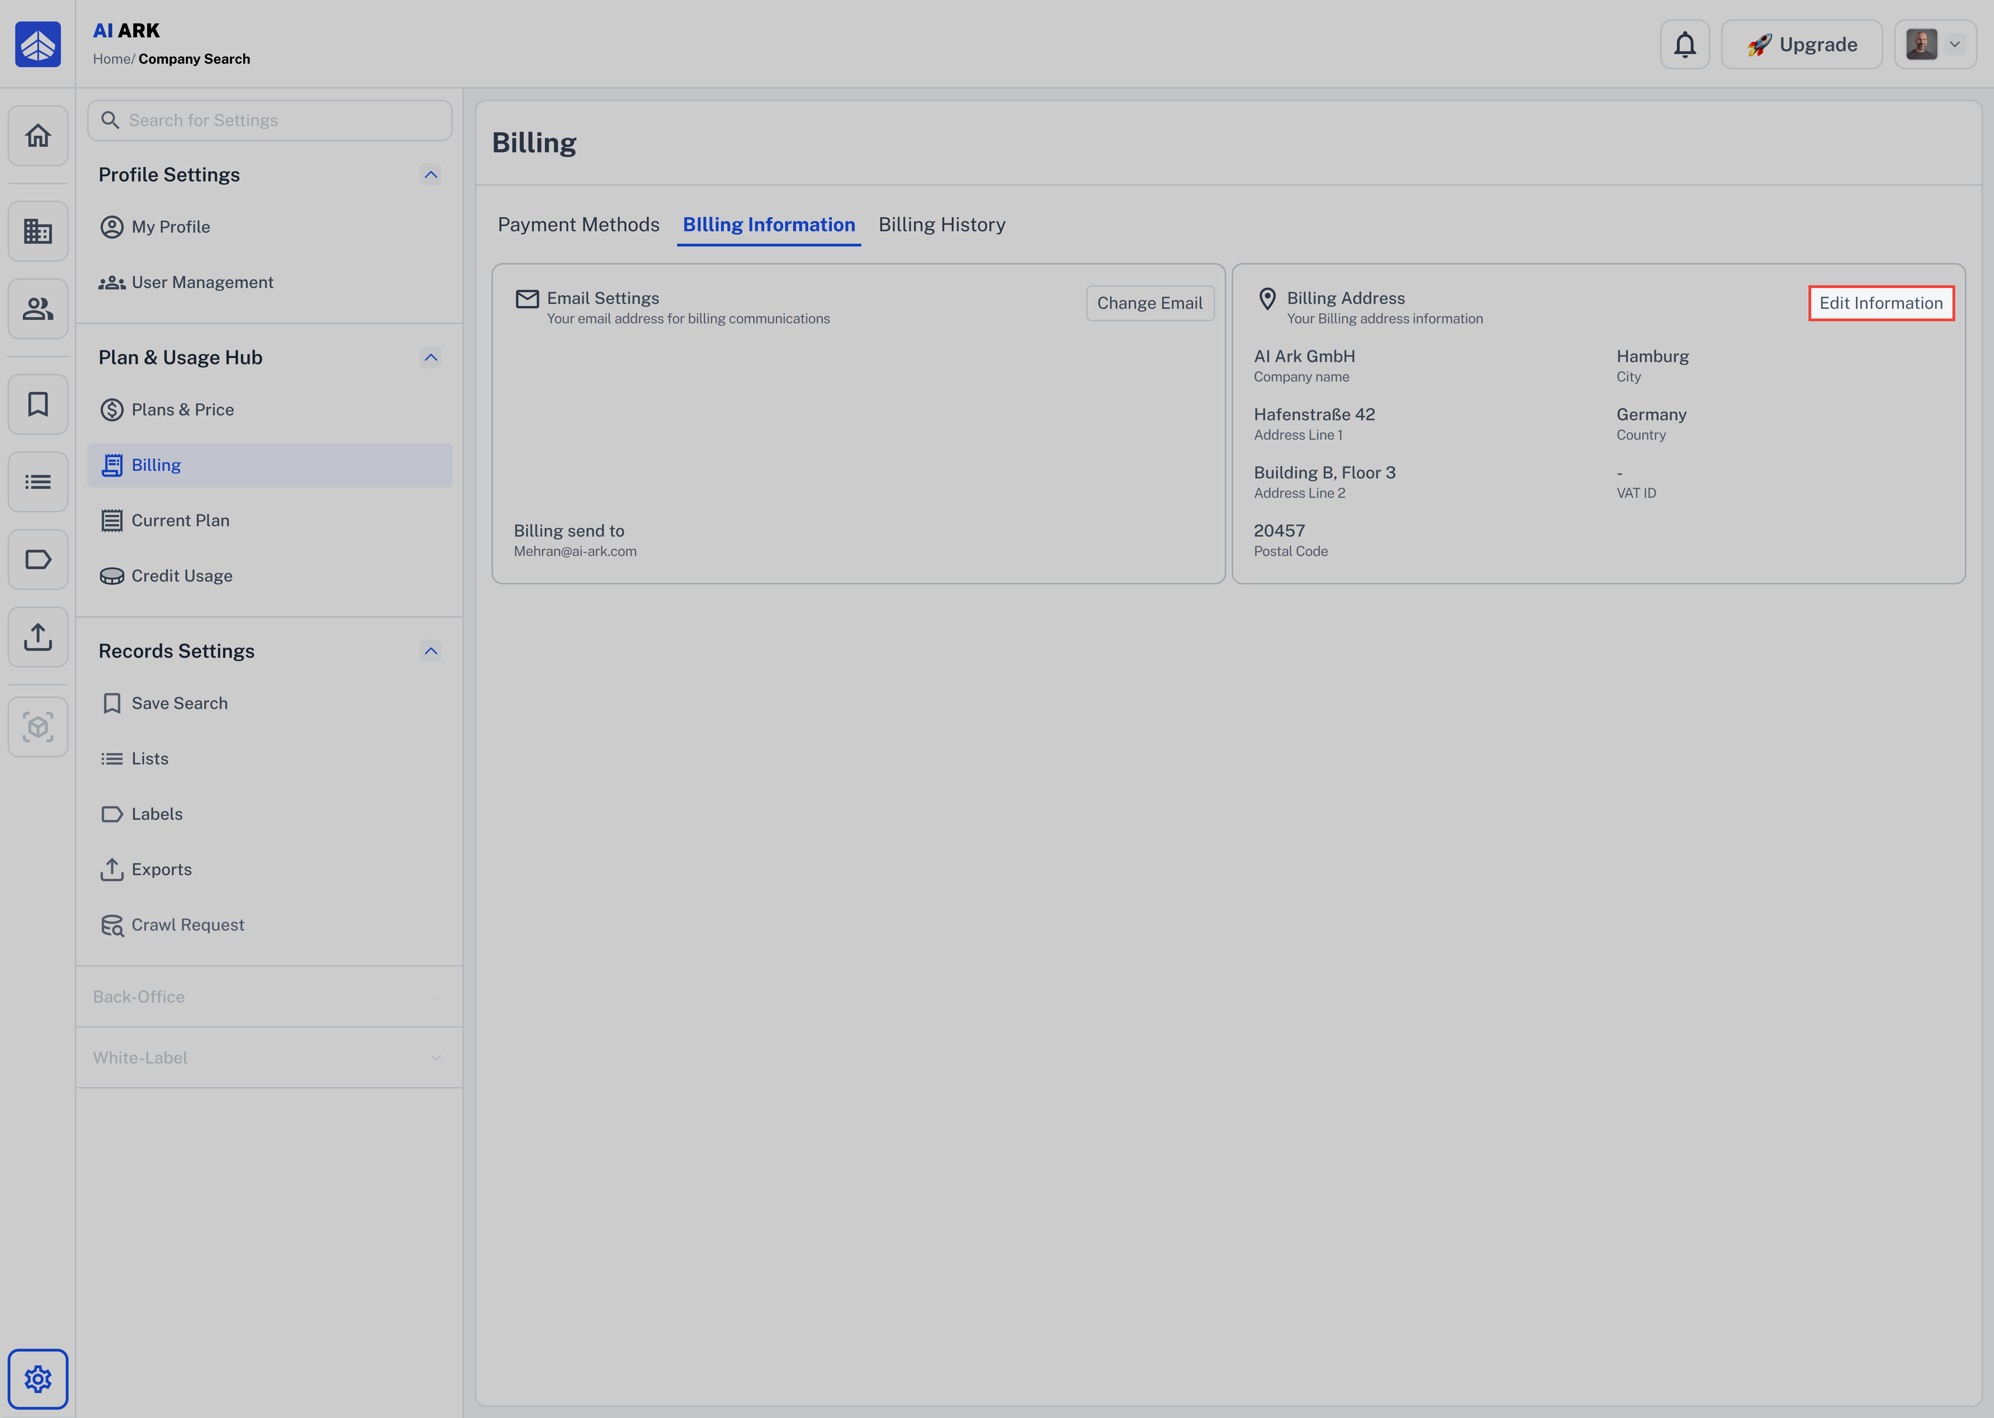Click the My Profile person icon
The width and height of the screenshot is (1994, 1418).
pyautogui.click(x=112, y=227)
